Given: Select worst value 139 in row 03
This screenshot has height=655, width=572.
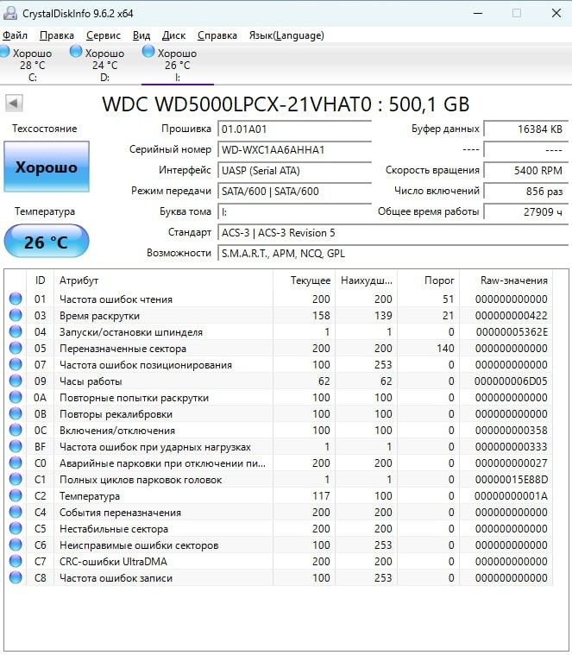Looking at the screenshot, I should 383,315.
